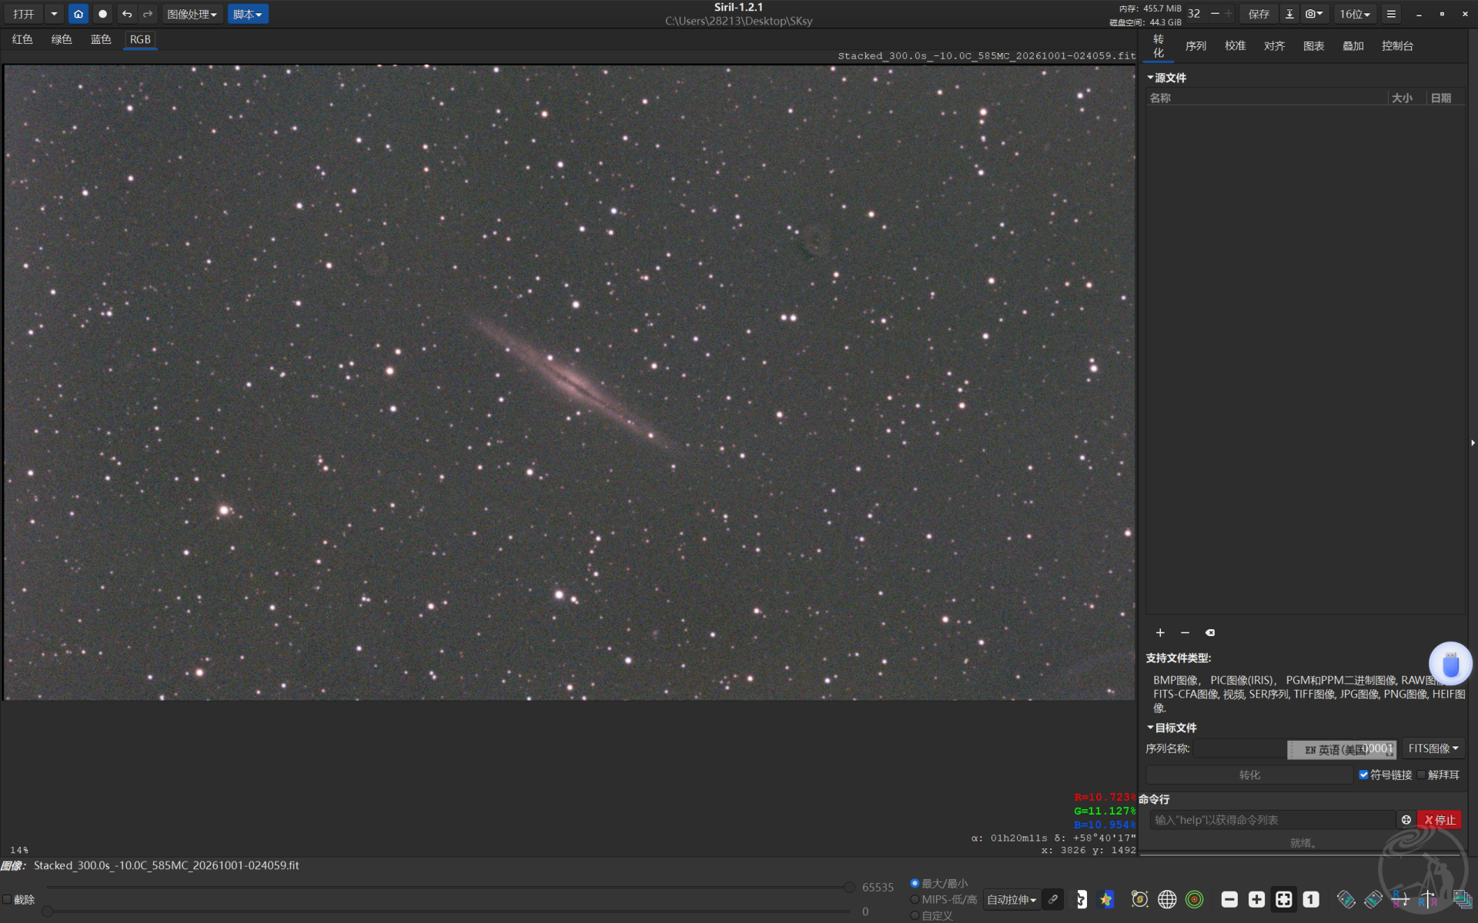
Task: Open the 校准 tab
Action: [x=1235, y=45]
